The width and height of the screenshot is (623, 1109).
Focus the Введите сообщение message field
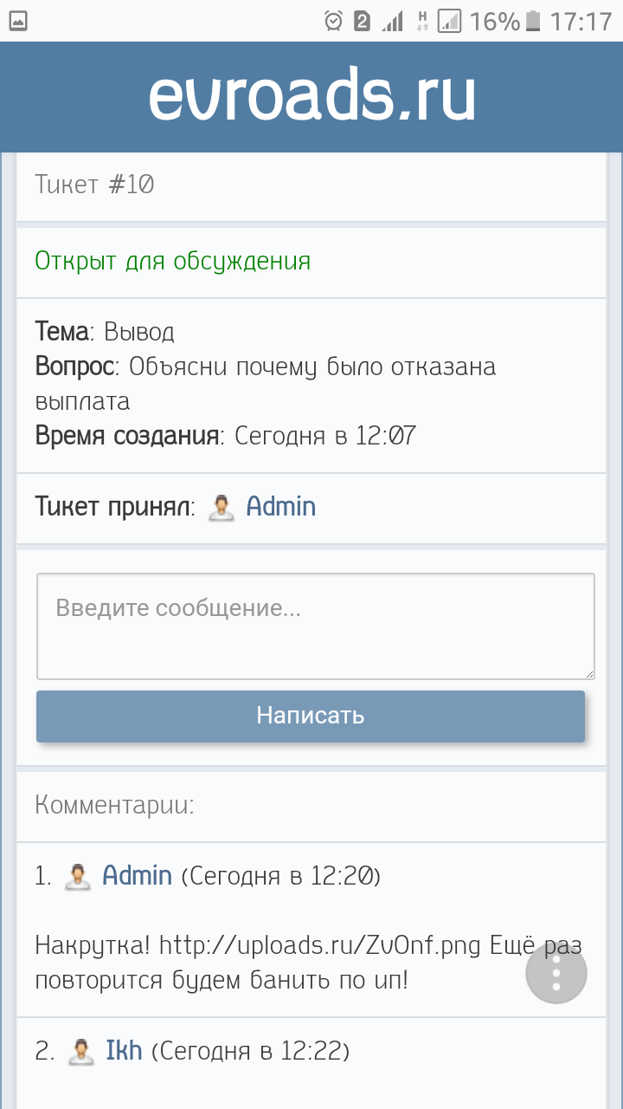(x=315, y=626)
